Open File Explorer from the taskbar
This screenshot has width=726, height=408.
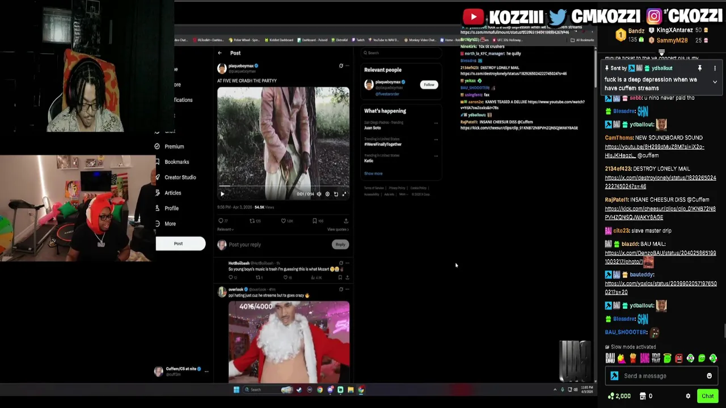tap(351, 390)
